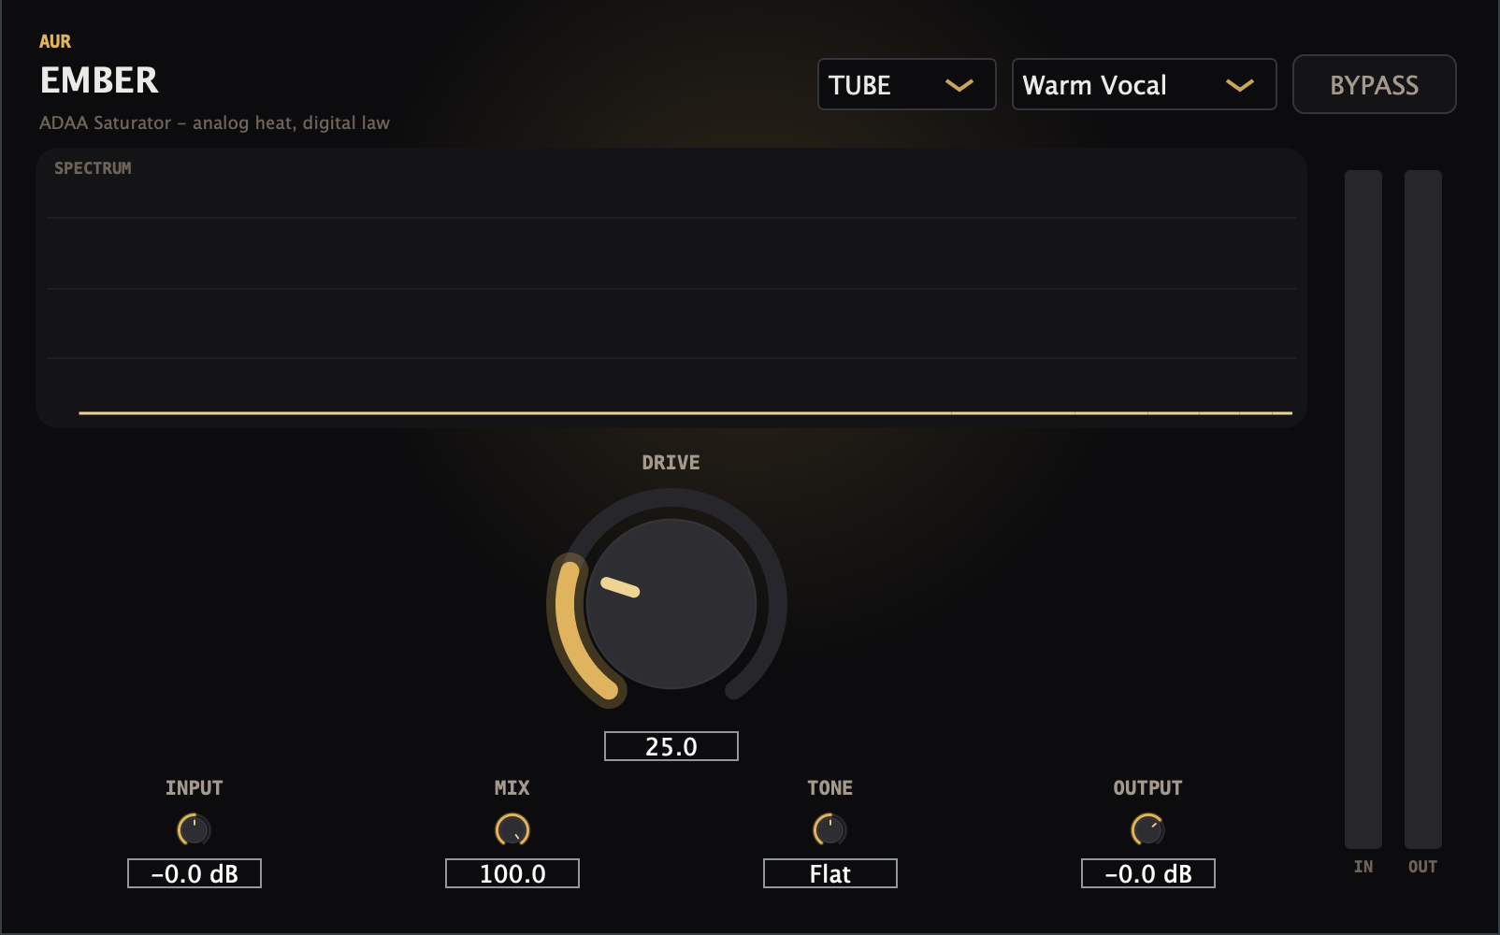The image size is (1500, 935).
Task: Open the Warm Vocal preset dropdown
Action: click(1144, 84)
